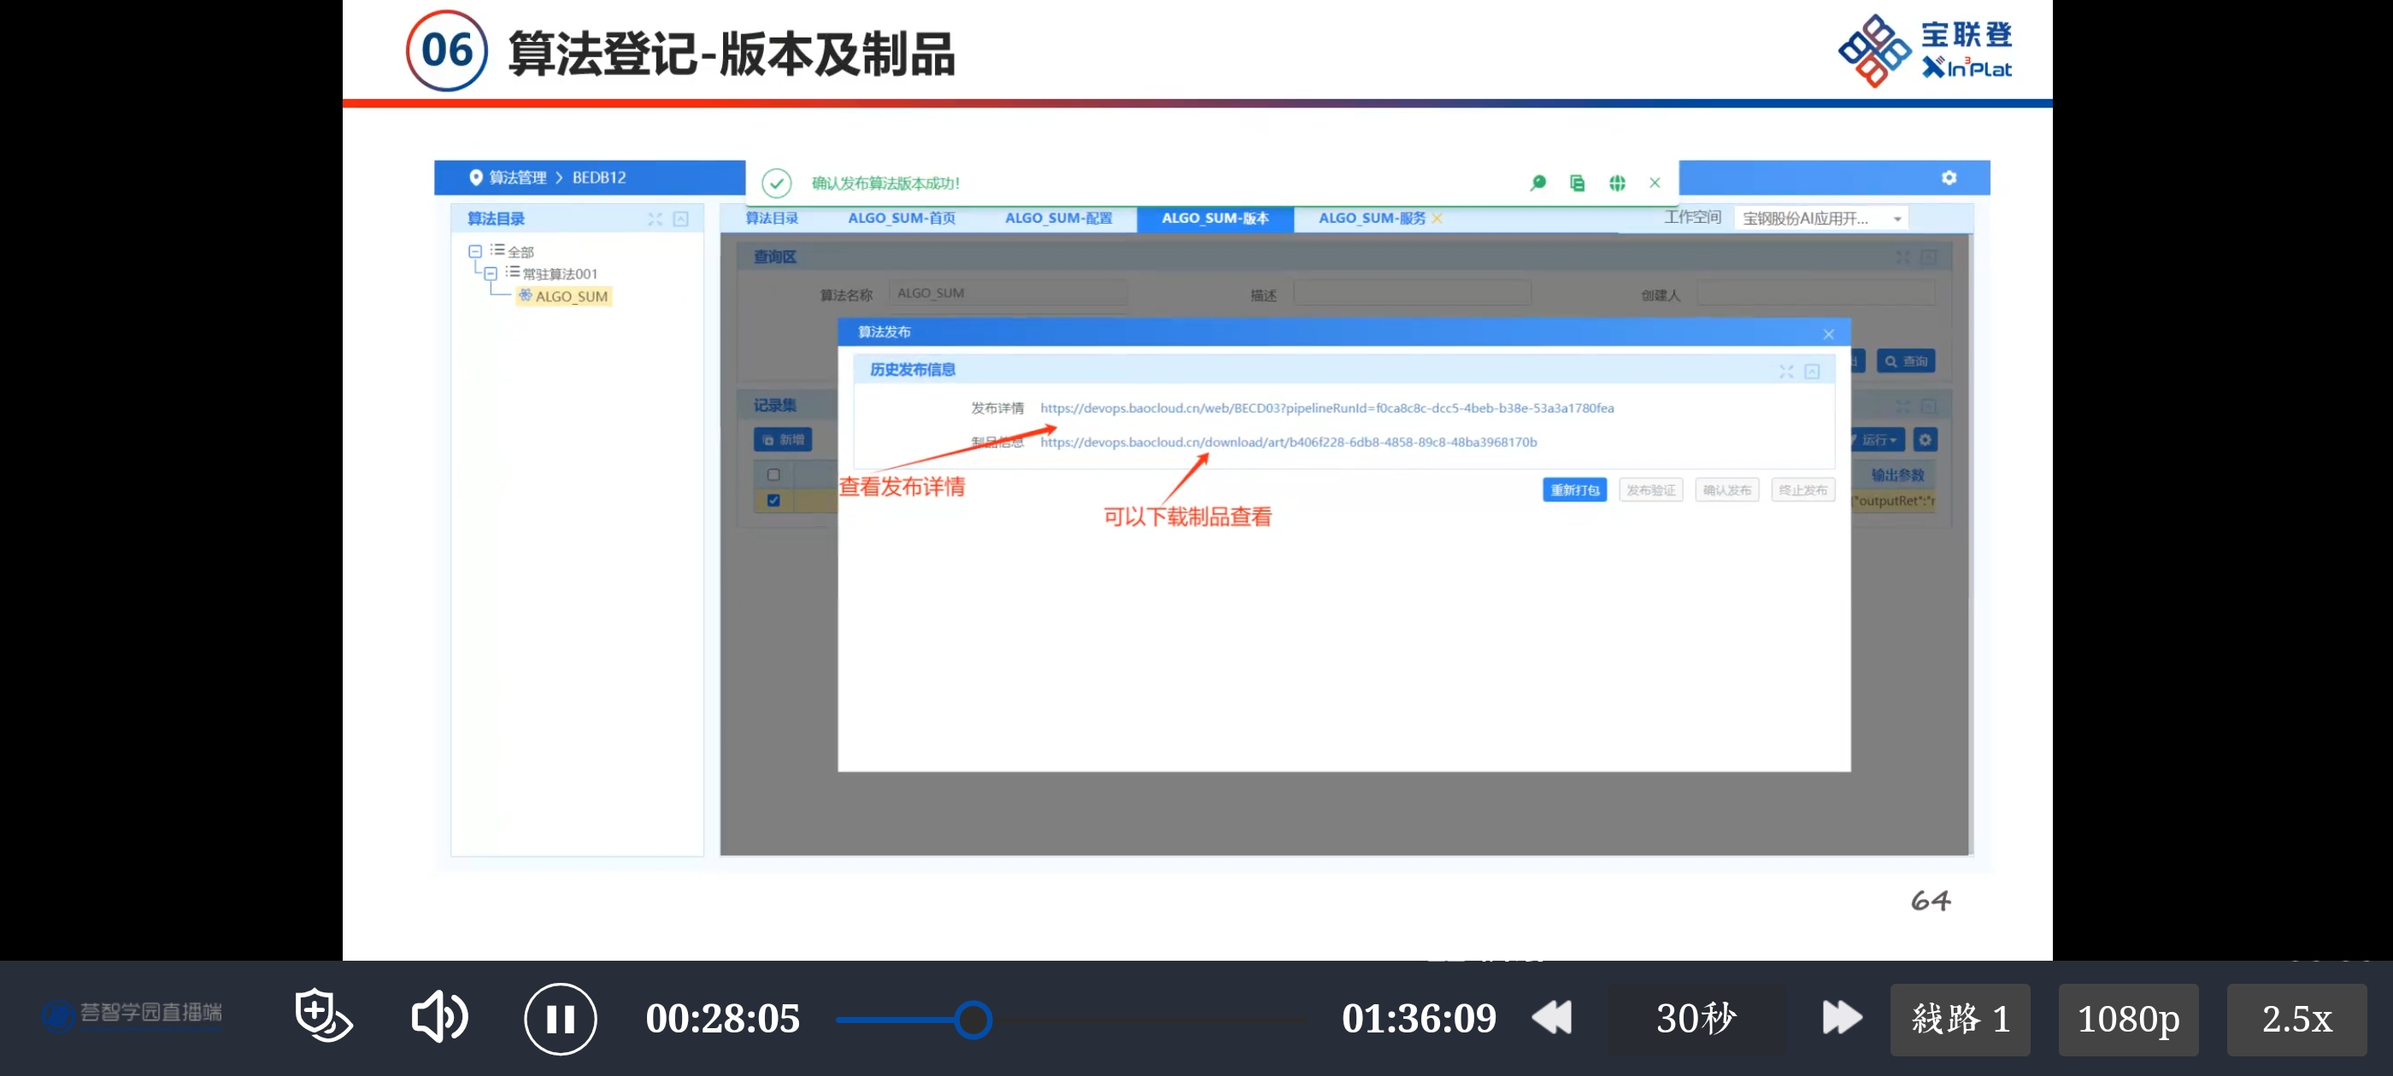The image size is (2393, 1076).
Task: Open the settings gear in blue header
Action: tap(1949, 178)
